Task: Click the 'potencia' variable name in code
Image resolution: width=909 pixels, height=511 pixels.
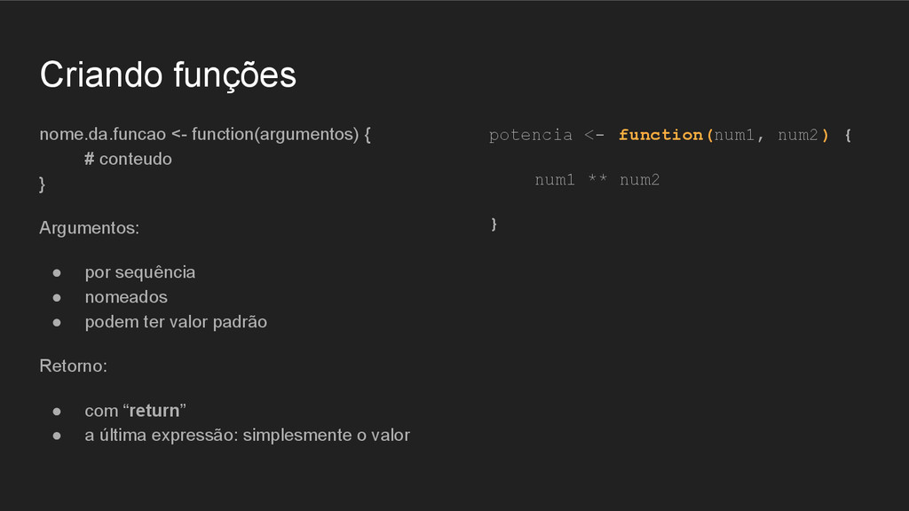Action: (x=531, y=135)
